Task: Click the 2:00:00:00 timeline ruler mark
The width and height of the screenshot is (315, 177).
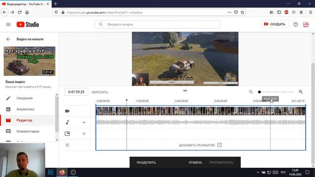Action: pyautogui.click(x=181, y=101)
